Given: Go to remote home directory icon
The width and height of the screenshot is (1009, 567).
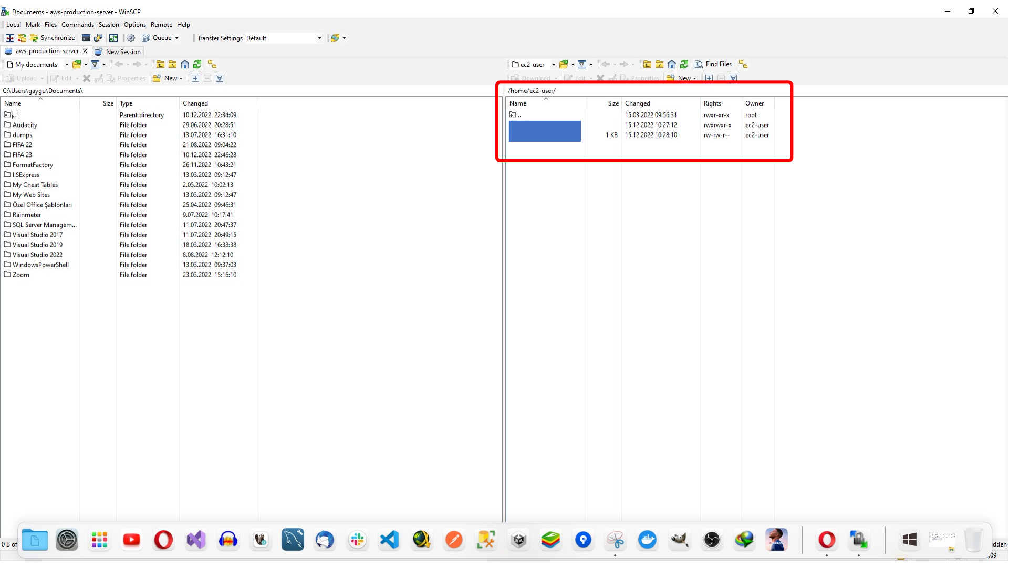Looking at the screenshot, I should (672, 64).
